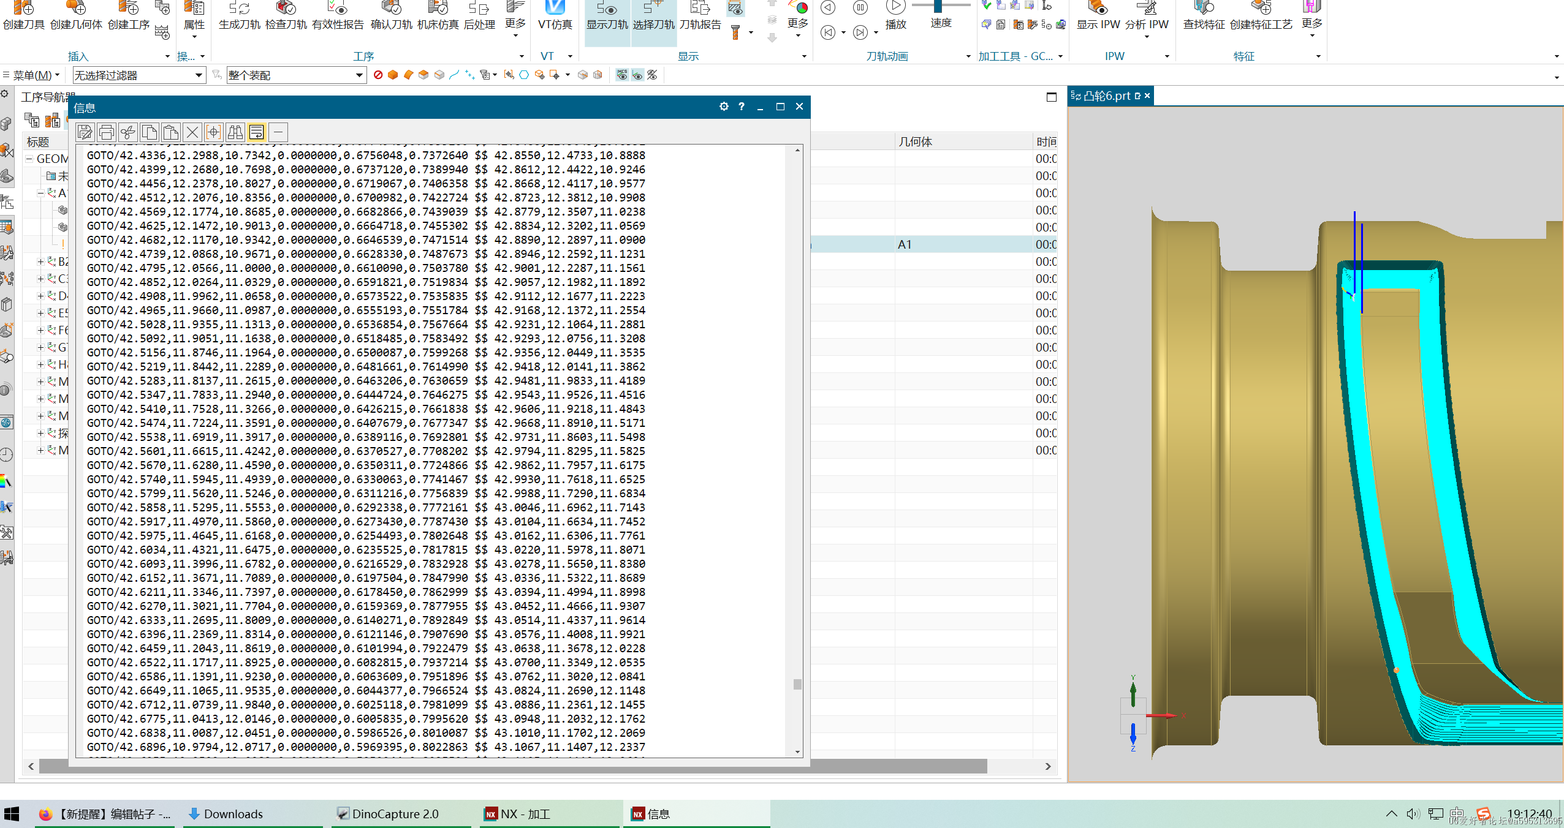Open the 插入 group dropdown

tap(167, 56)
